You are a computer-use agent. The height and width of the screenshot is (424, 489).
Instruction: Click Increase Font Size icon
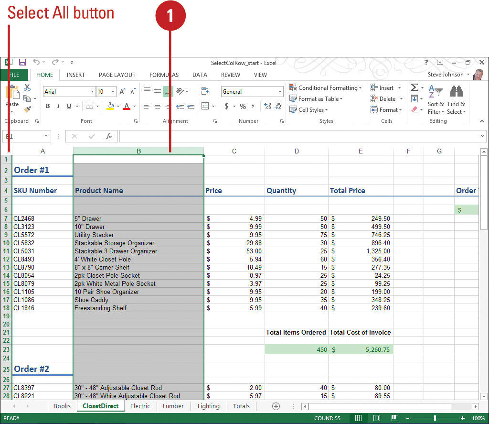[123, 92]
